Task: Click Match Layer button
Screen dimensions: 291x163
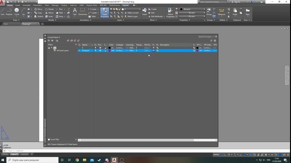Action: click(131, 16)
